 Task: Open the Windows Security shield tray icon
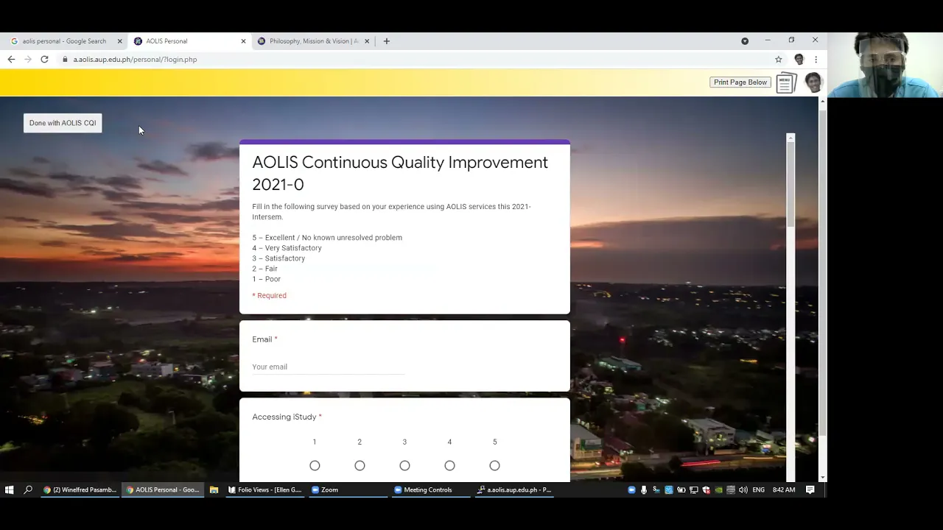tap(706, 490)
